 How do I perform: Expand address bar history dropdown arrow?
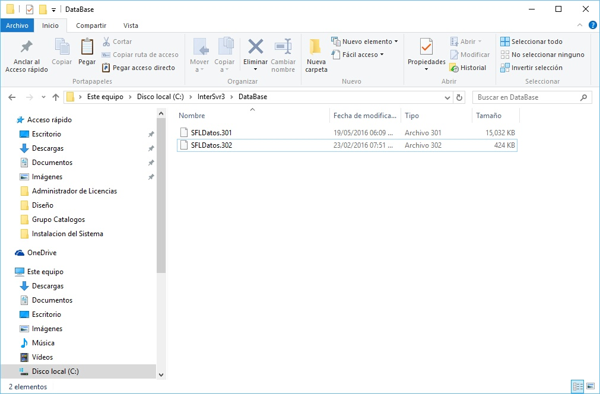447,97
